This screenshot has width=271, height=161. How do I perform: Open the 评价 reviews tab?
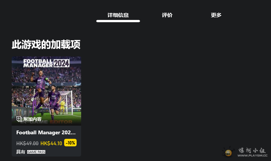167,15
